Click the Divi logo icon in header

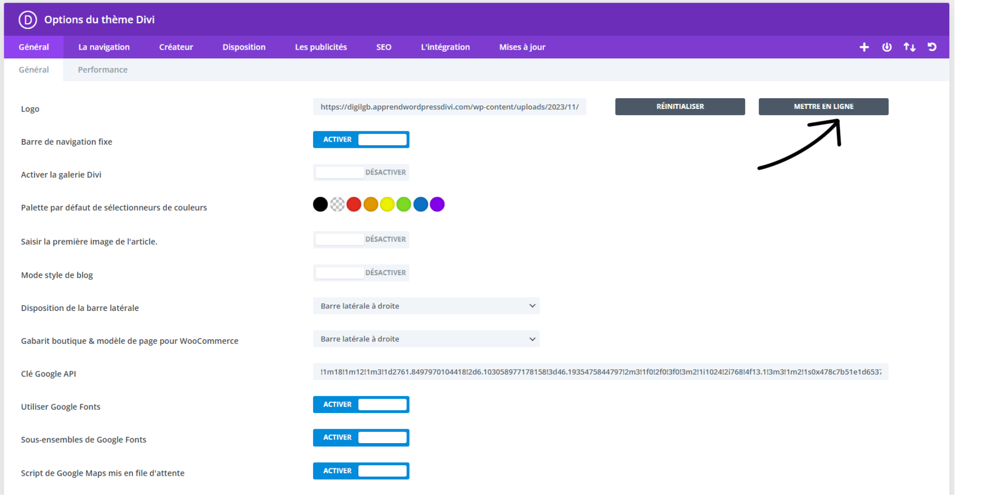pyautogui.click(x=27, y=20)
